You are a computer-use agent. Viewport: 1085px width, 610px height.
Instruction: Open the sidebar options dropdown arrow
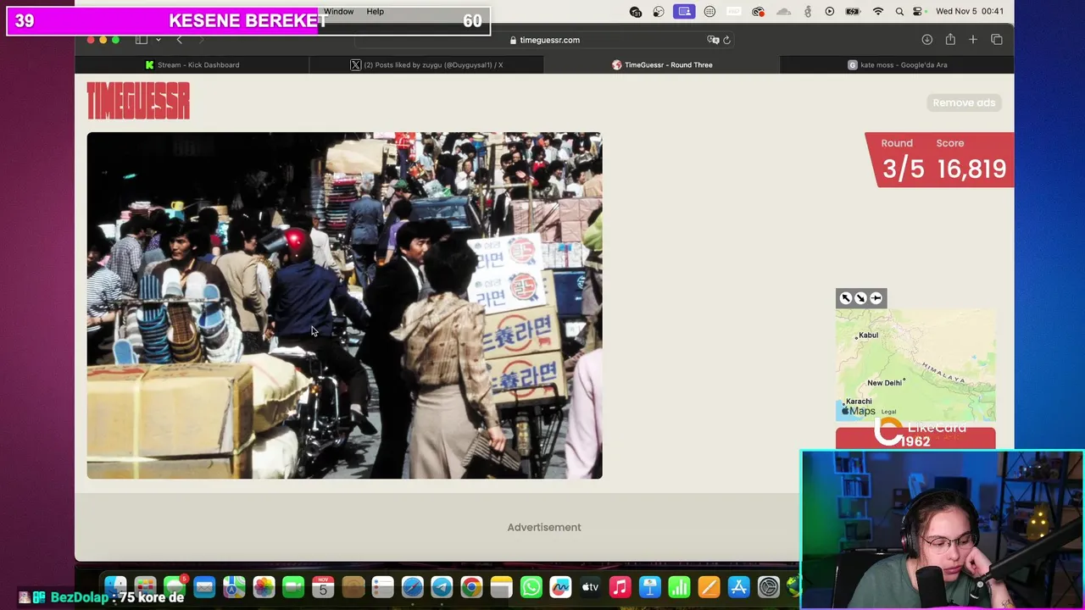(x=158, y=40)
